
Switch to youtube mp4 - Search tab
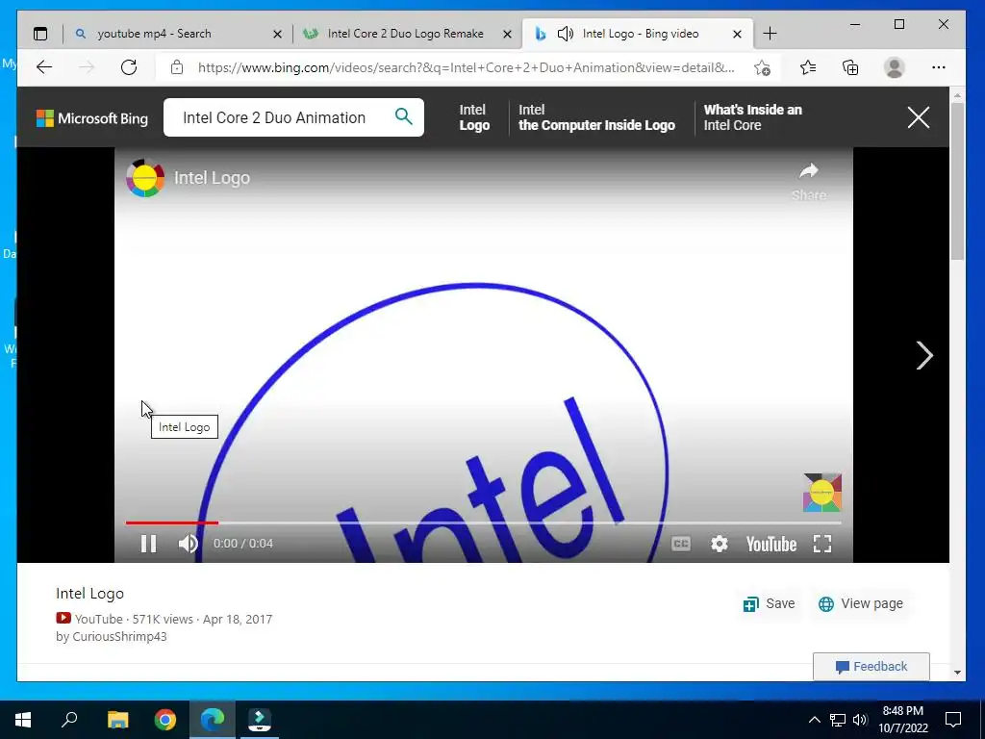(x=155, y=34)
